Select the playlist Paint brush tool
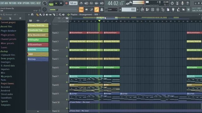Viewport: 202px width, 113px height. click(x=41, y=15)
